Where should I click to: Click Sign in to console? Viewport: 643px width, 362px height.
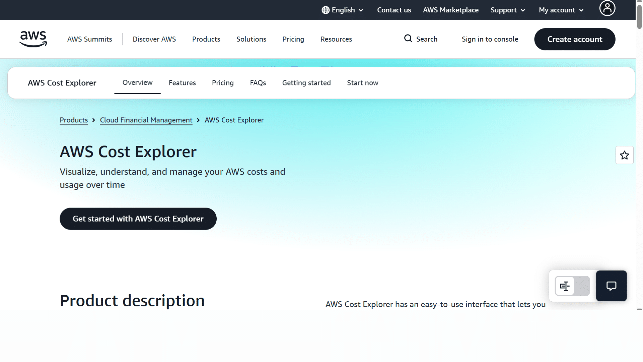490,39
